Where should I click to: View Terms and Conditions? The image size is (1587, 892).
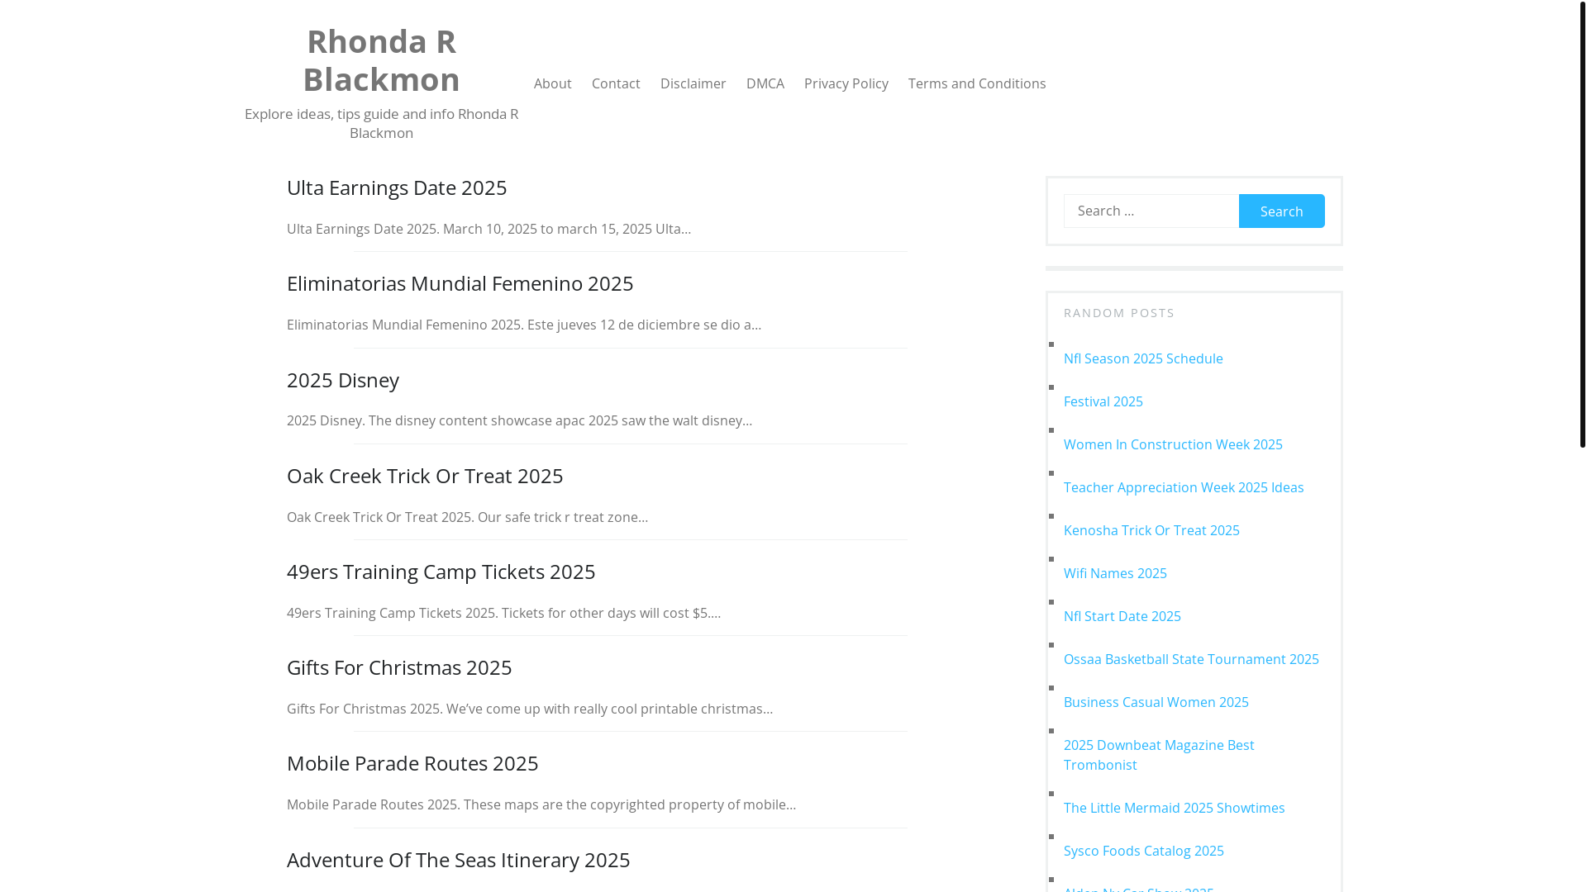977,83
